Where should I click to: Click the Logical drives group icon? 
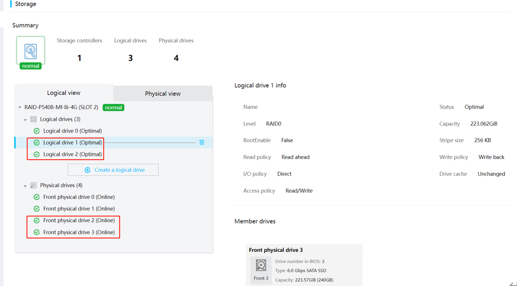[33, 119]
